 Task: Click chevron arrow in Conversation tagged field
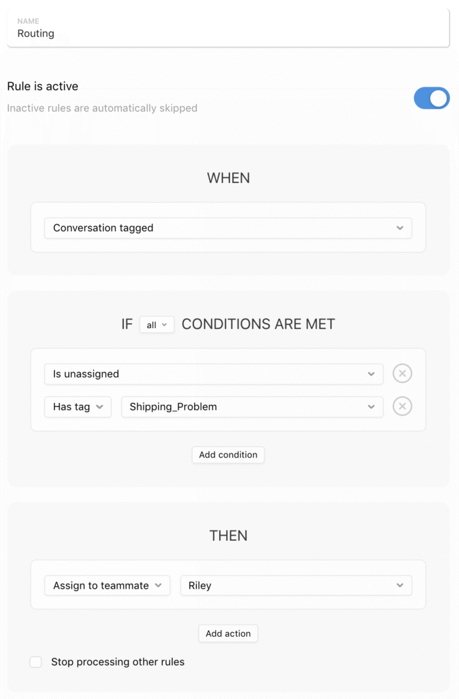pos(400,228)
